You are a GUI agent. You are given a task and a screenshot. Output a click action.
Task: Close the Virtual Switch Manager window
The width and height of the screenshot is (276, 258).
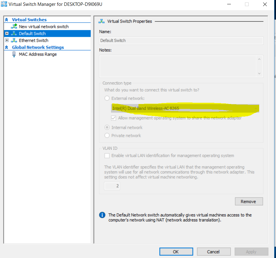pos(265,4)
